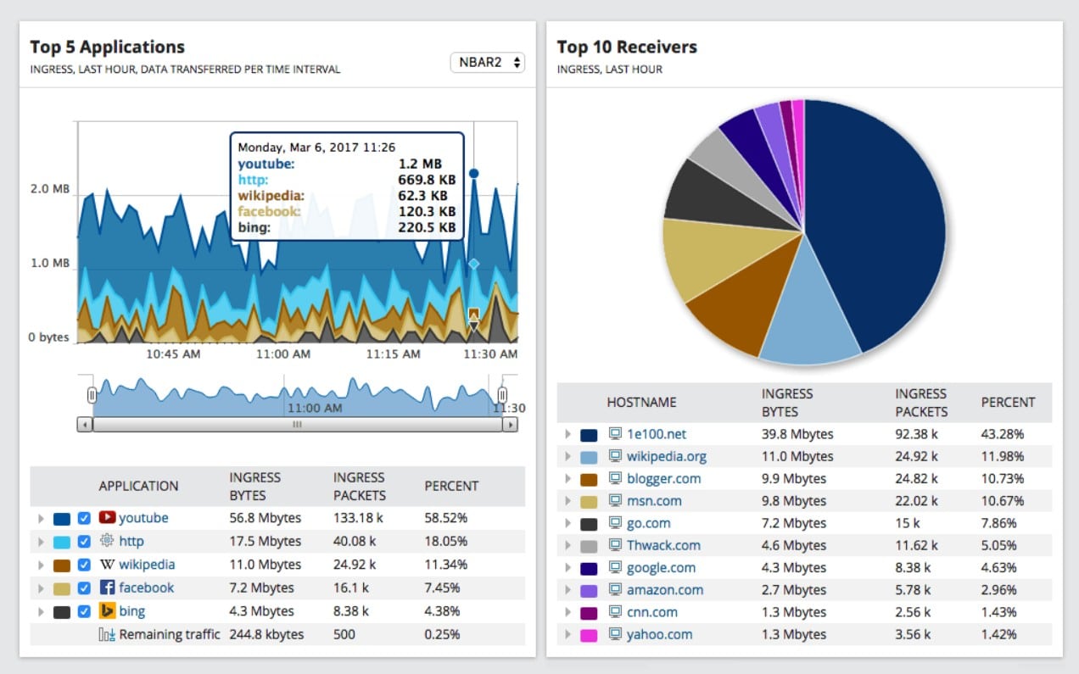Image resolution: width=1079 pixels, height=674 pixels.
Task: Click the INGRESS BYTES header in applications table
Action: coord(255,486)
